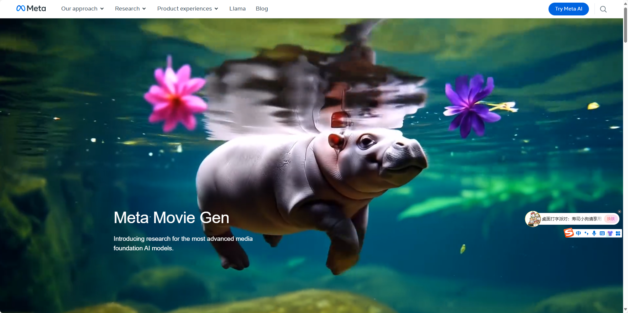Open the search magnifier icon
Screen dimensions: 628x313
click(603, 9)
